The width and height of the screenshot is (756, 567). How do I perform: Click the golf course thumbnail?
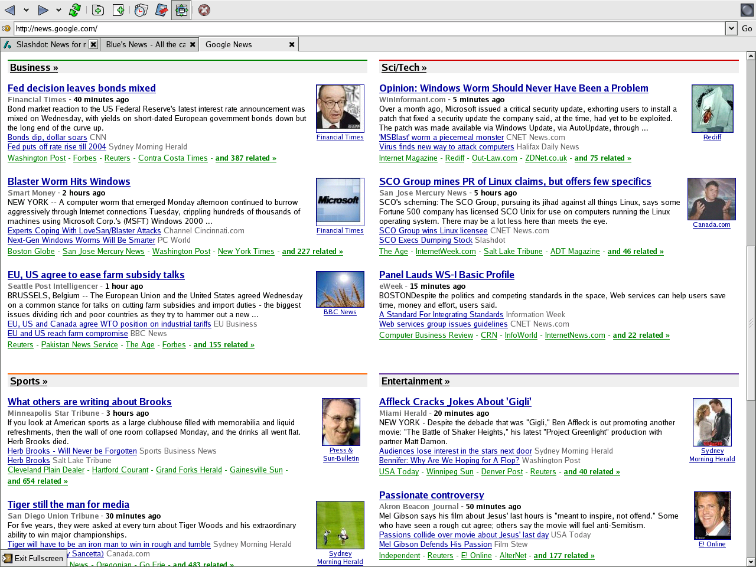[340, 525]
